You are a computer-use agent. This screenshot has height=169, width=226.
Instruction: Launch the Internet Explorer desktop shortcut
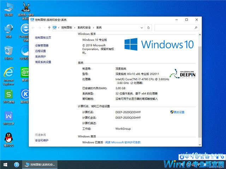tap(9, 76)
